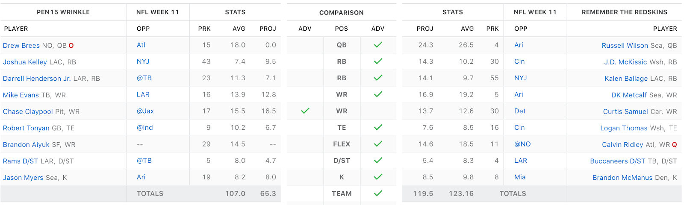
Task: Open Drew Brees player profile
Action: coord(21,46)
